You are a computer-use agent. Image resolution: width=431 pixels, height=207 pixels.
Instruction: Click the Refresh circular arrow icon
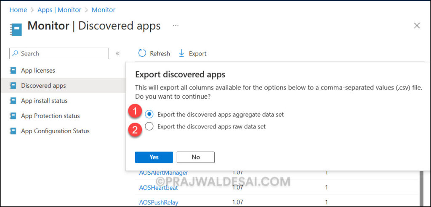[142, 53]
